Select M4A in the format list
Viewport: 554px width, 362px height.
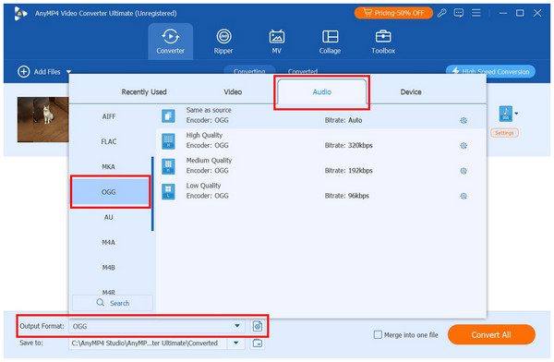(x=109, y=242)
